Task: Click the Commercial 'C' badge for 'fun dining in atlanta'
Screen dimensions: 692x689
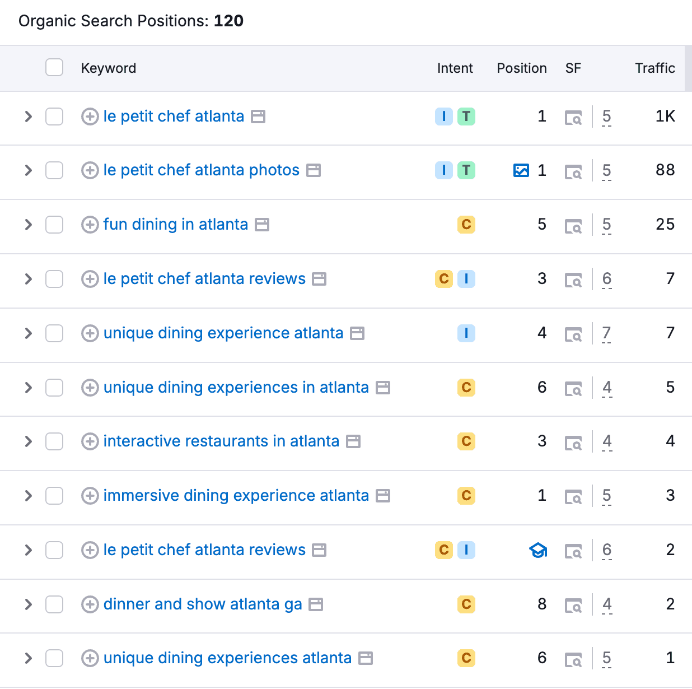Action: pos(466,225)
